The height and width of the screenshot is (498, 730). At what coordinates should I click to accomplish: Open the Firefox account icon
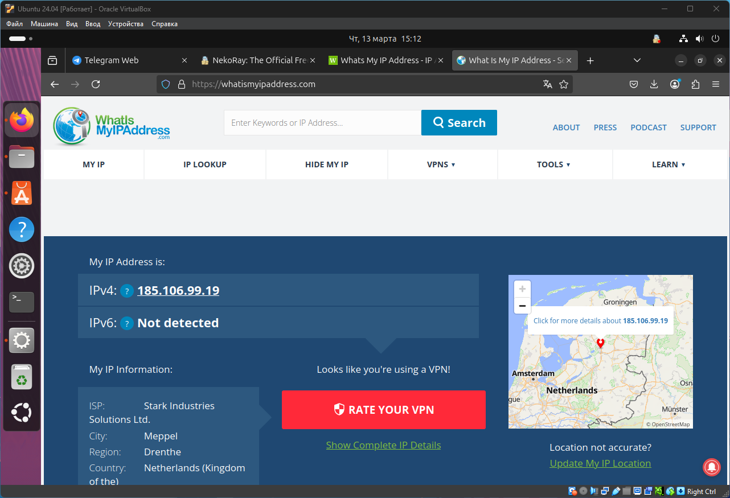(x=675, y=84)
